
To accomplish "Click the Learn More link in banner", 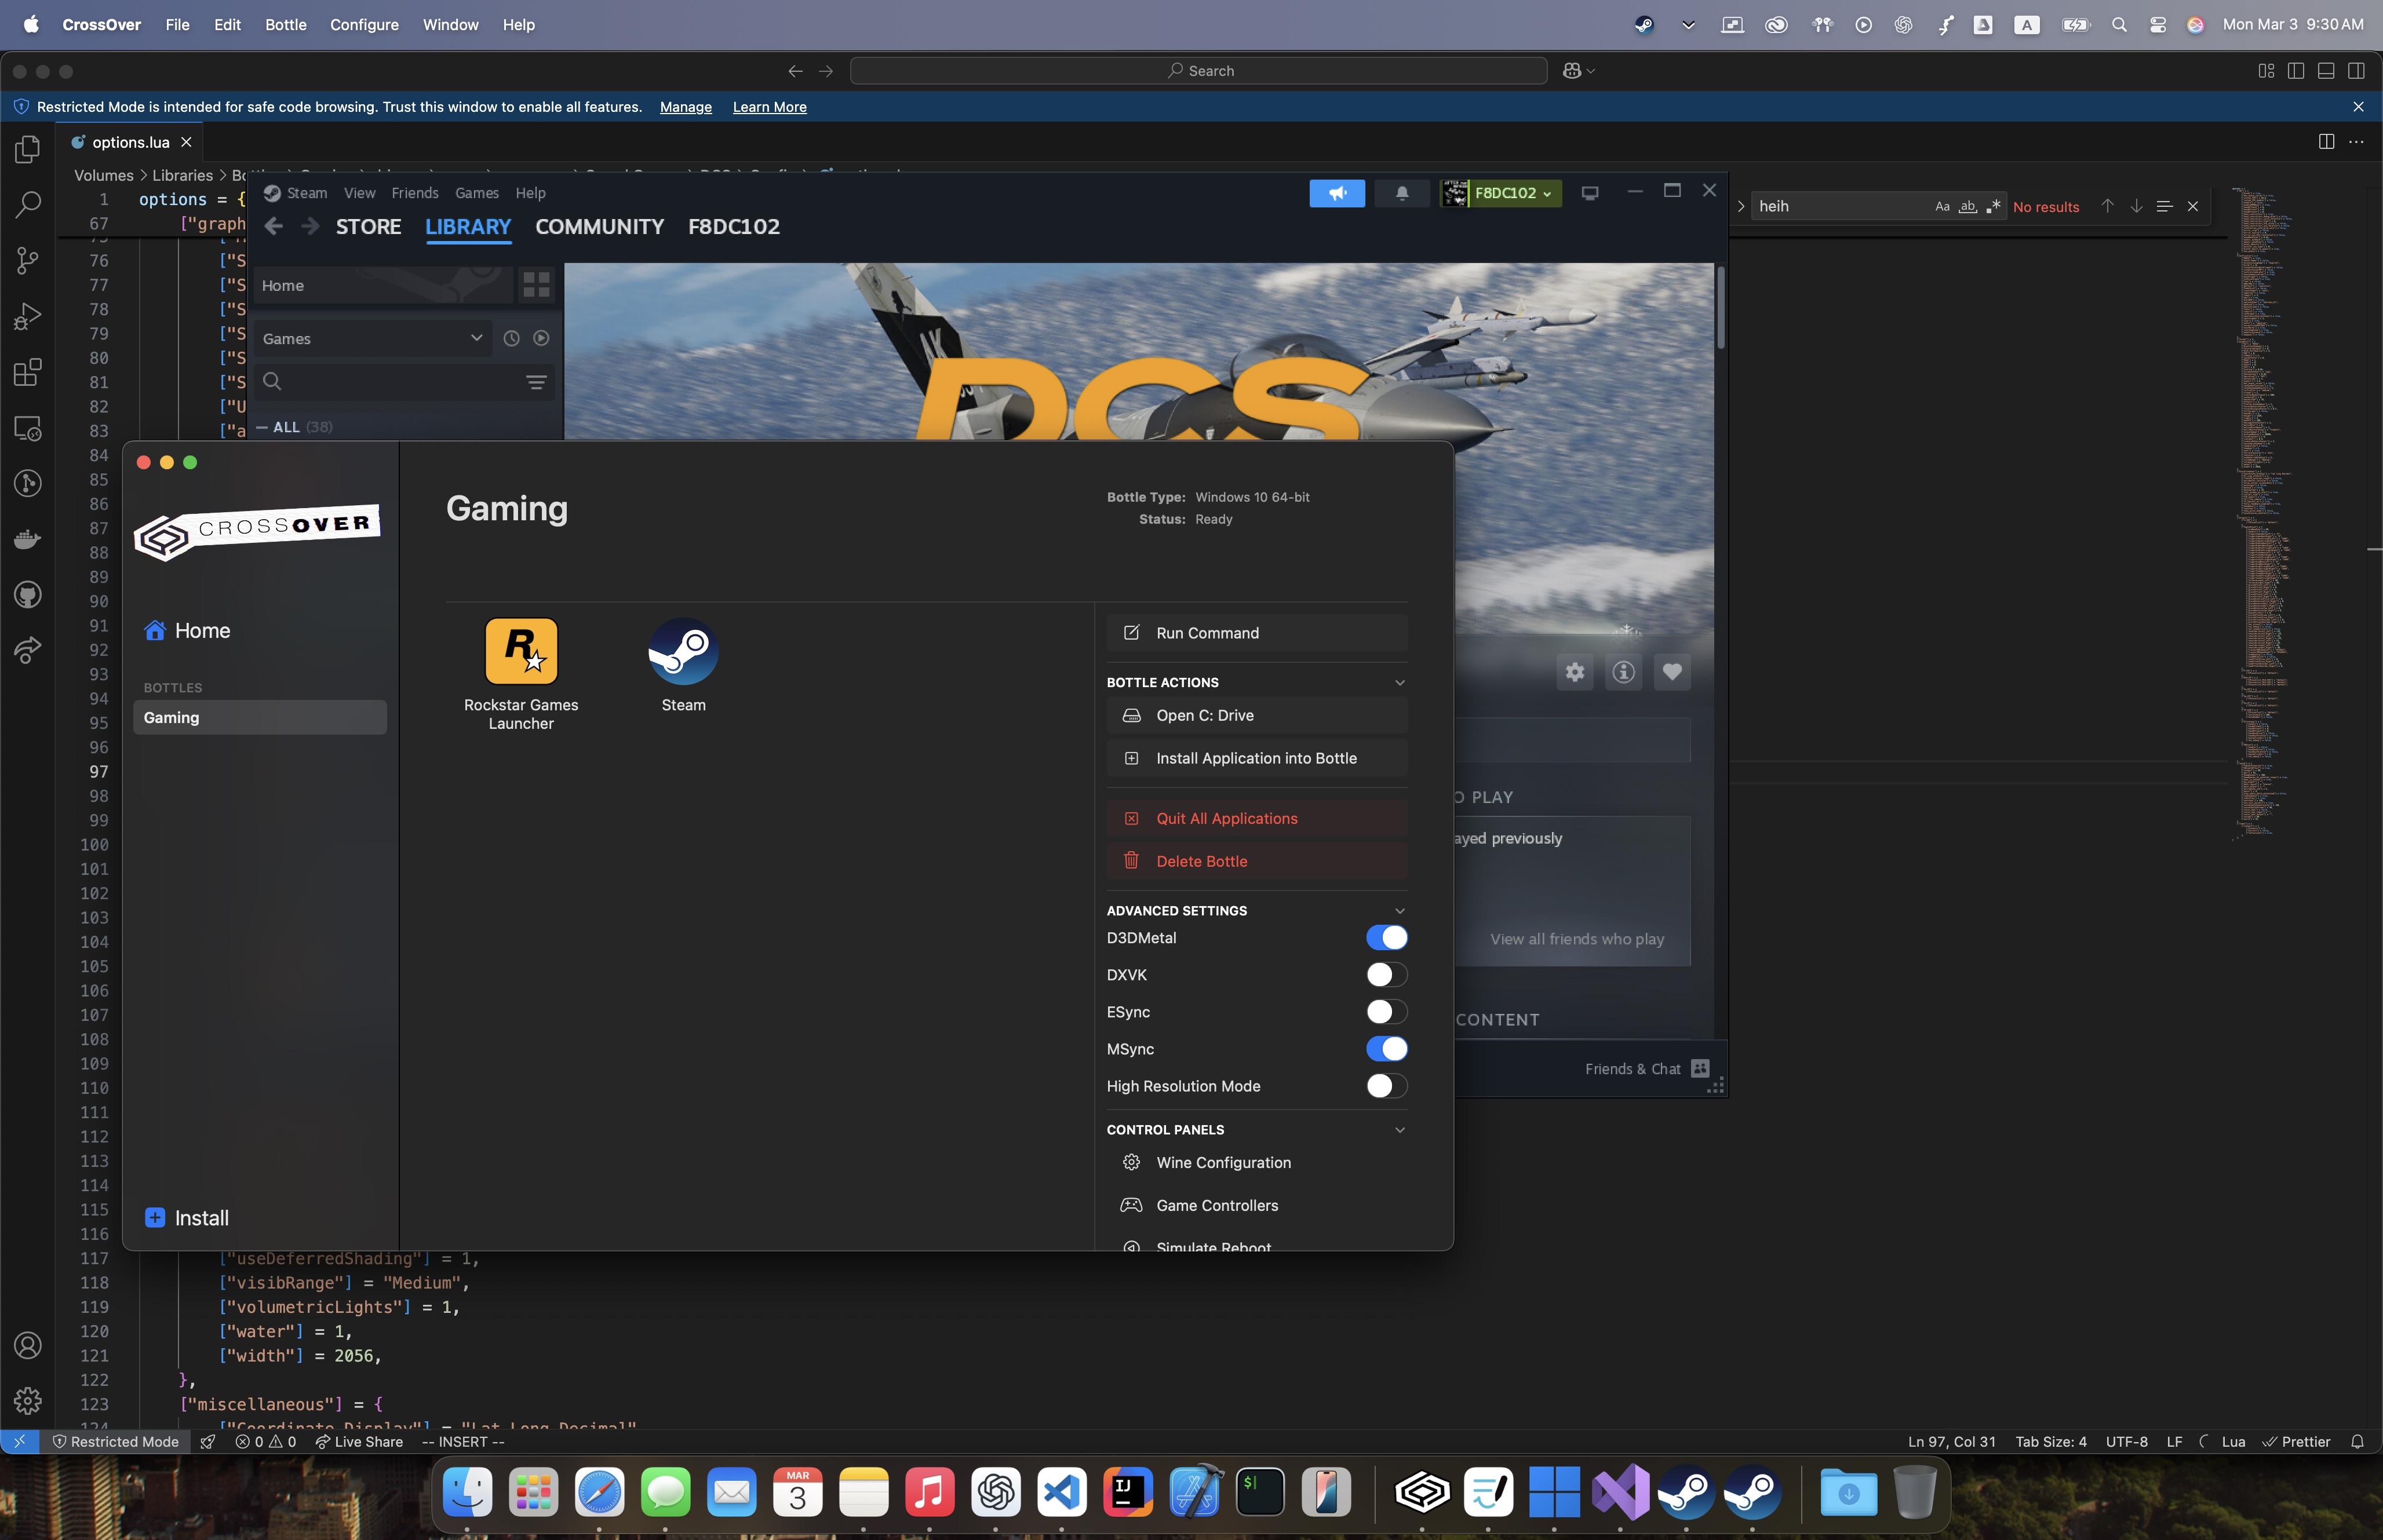I will 769,107.
